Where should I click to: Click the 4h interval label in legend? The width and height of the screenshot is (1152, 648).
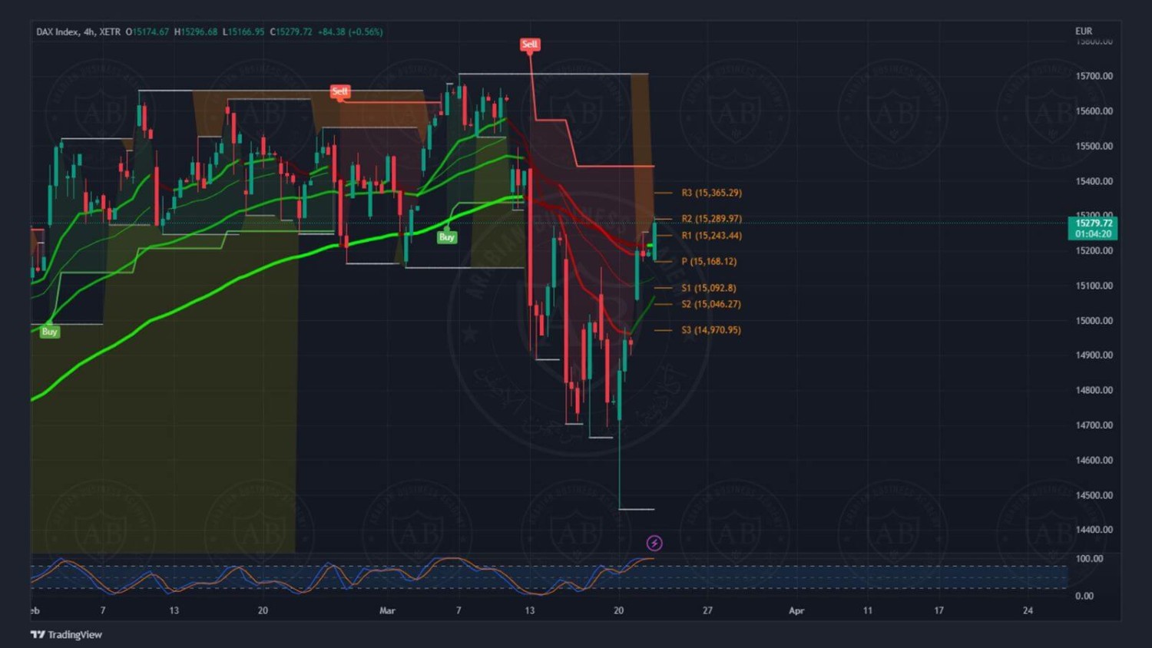tap(89, 31)
